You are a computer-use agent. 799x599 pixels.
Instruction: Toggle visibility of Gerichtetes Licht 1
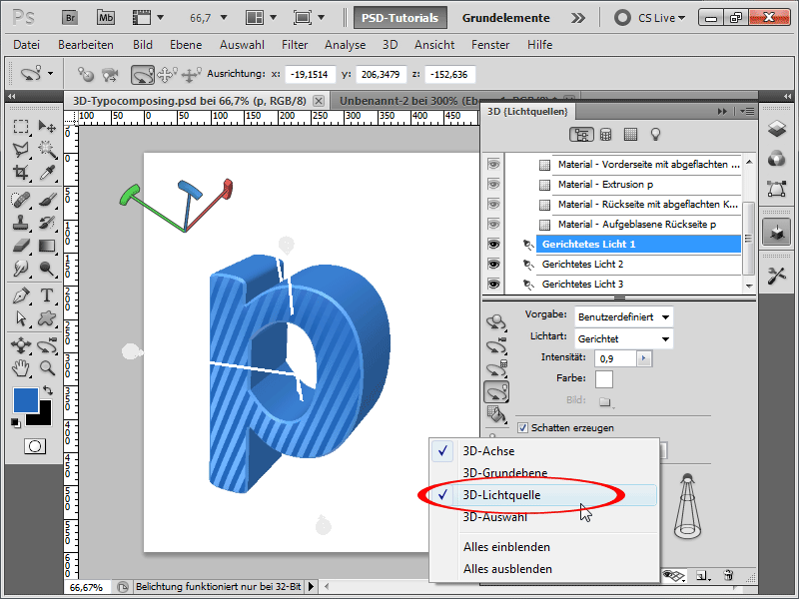click(x=493, y=244)
